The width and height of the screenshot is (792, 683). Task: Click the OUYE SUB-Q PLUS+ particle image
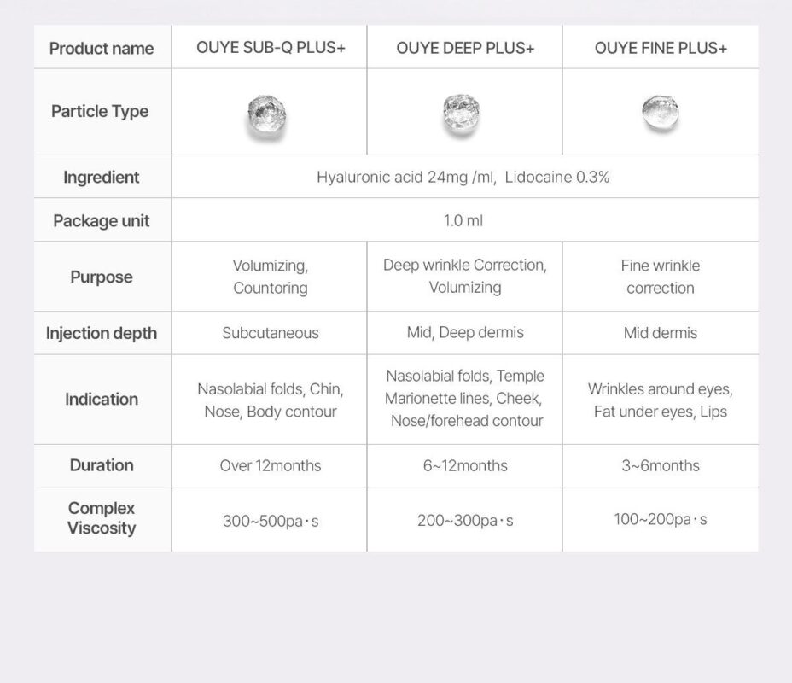click(x=267, y=115)
